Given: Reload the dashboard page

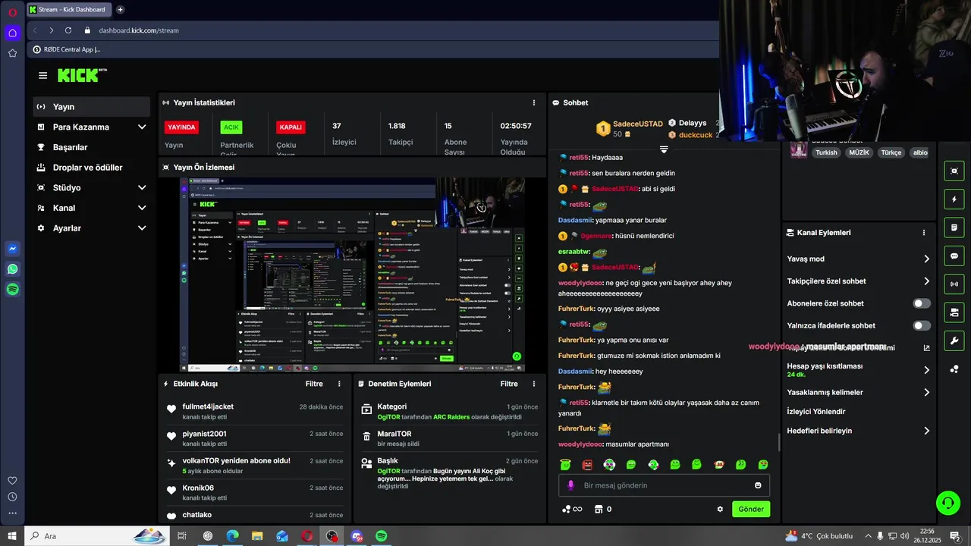Looking at the screenshot, I should coord(68,30).
